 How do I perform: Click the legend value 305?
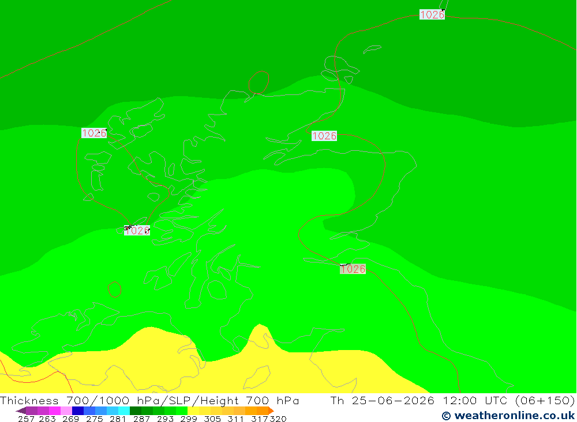point(212,419)
